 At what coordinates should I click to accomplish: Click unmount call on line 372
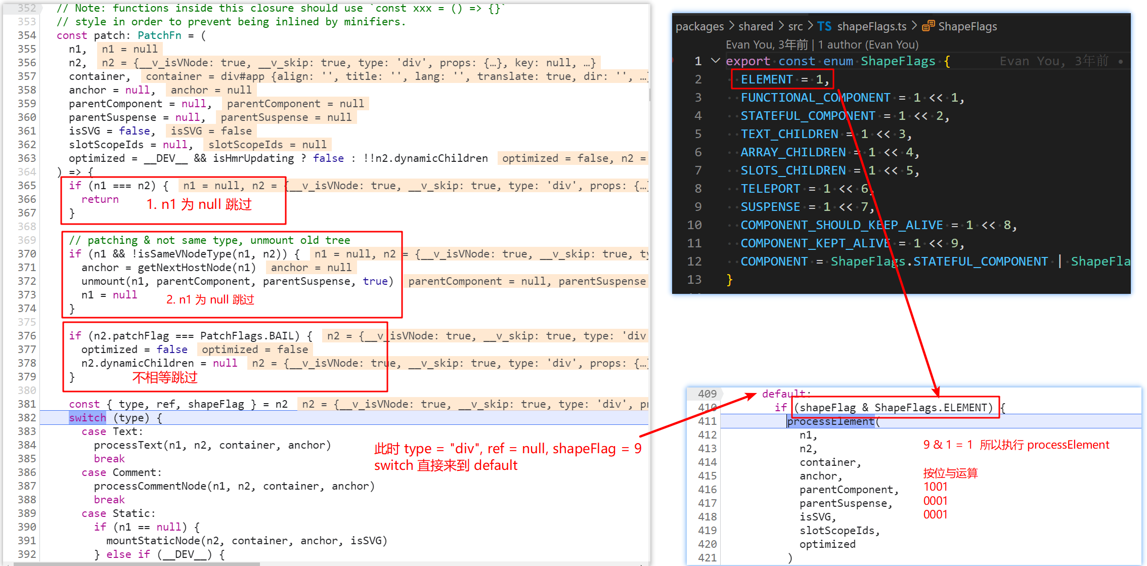(238, 281)
